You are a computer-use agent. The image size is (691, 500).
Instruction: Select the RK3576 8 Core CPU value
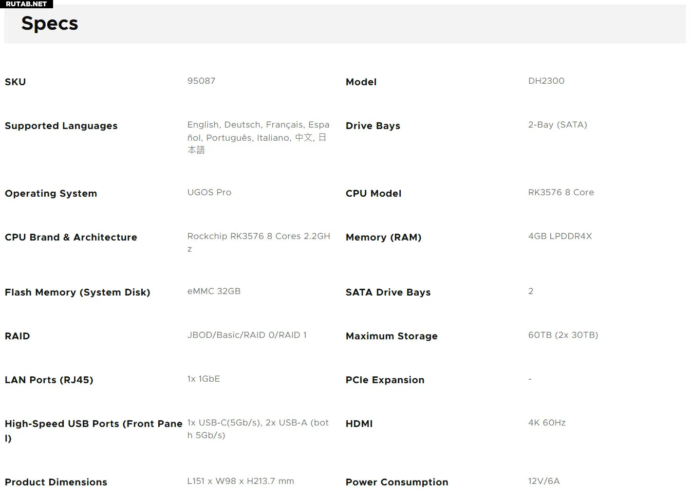pyautogui.click(x=560, y=192)
